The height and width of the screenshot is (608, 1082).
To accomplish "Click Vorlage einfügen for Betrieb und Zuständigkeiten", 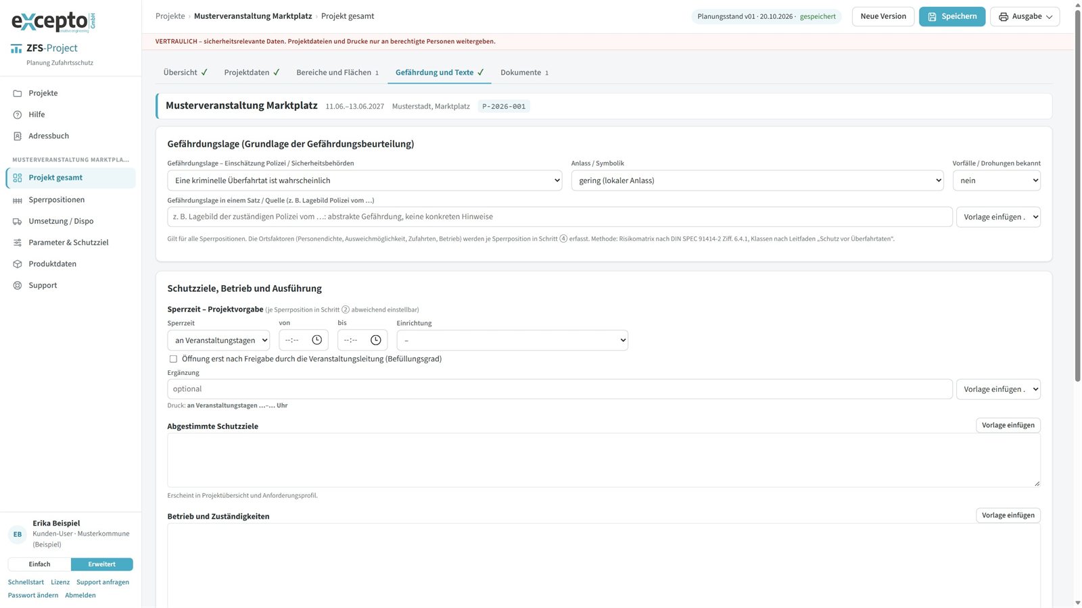I will point(1008,515).
